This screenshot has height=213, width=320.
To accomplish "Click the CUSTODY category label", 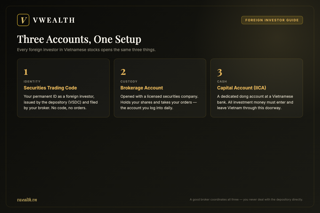I will 129,81.
